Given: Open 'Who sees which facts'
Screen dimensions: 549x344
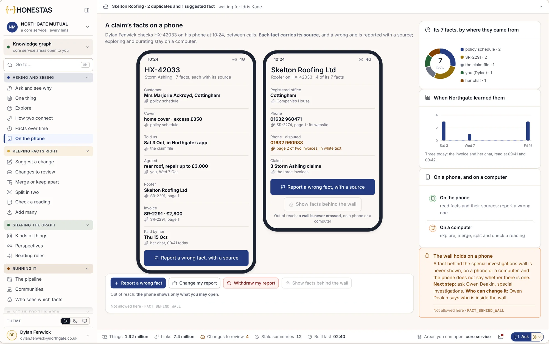Looking at the screenshot, I should pos(48,300).
